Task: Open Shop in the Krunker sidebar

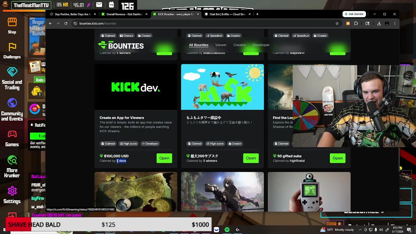Action: coord(12,26)
